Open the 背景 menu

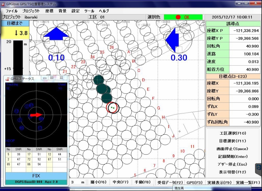point(63,11)
